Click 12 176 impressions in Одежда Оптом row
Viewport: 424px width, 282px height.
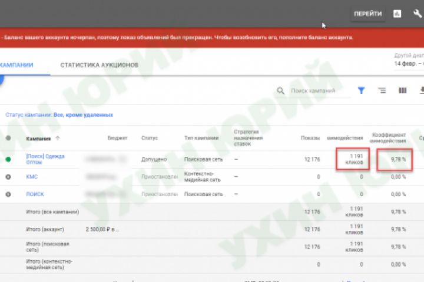(x=312, y=159)
